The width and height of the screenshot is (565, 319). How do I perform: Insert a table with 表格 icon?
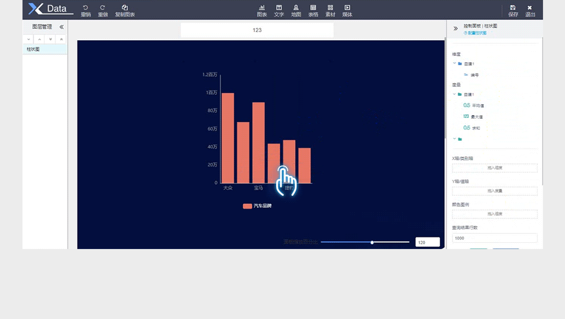(313, 8)
